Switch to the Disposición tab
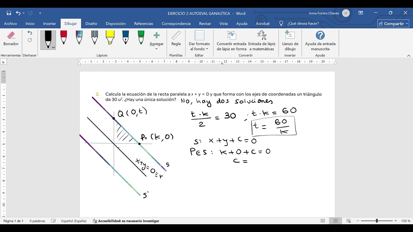The image size is (413, 232). tap(116, 24)
